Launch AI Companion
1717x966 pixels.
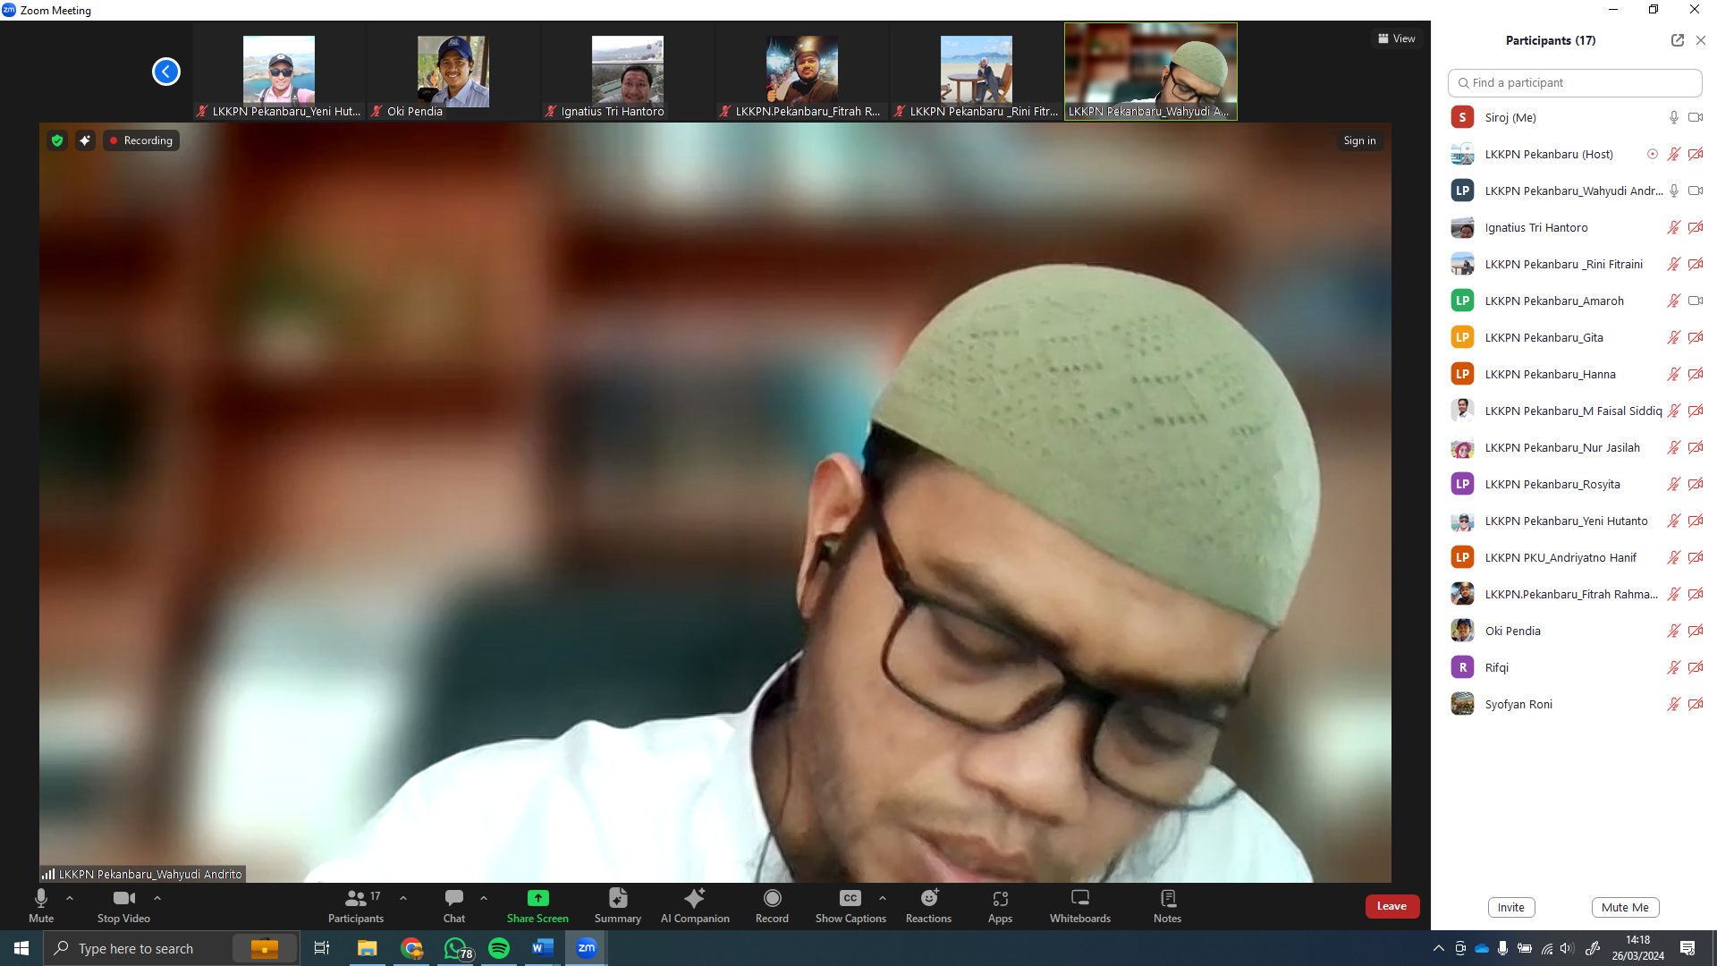[x=695, y=906]
